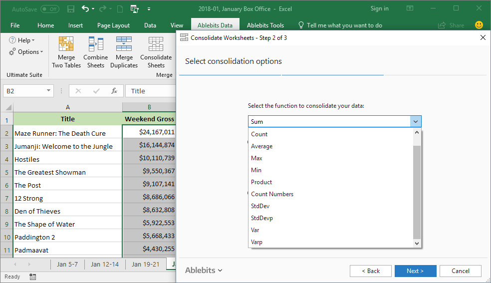The width and height of the screenshot is (491, 283).
Task: Toggle the AutoSave switch
Action: (x=49, y=9)
